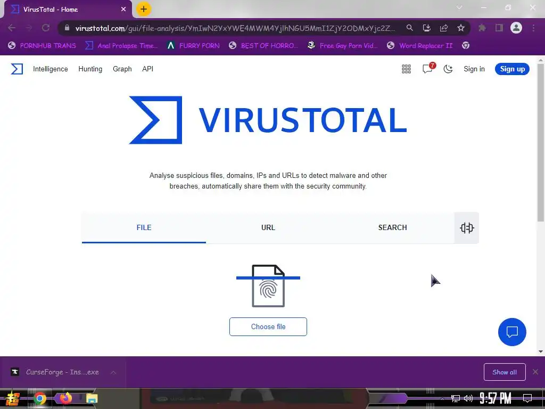Click the scrollbar down arrow
Image resolution: width=545 pixels, height=409 pixels.
pyautogui.click(x=541, y=351)
